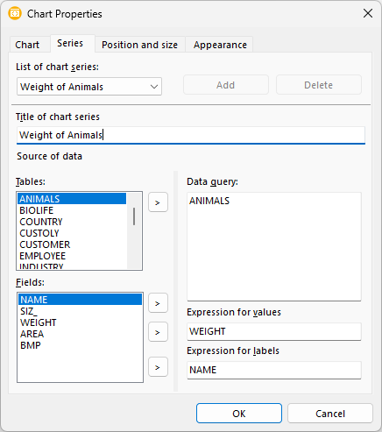This screenshot has height=432, width=382.
Task: Select CUSTOMER in the Tables list
Action: coord(72,244)
